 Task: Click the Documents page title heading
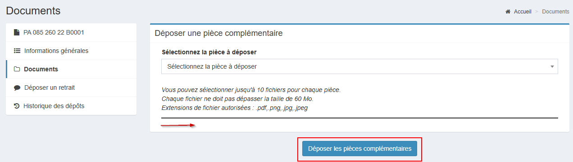click(x=33, y=11)
